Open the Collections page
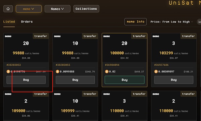This screenshot has height=121, width=201. [x=86, y=9]
